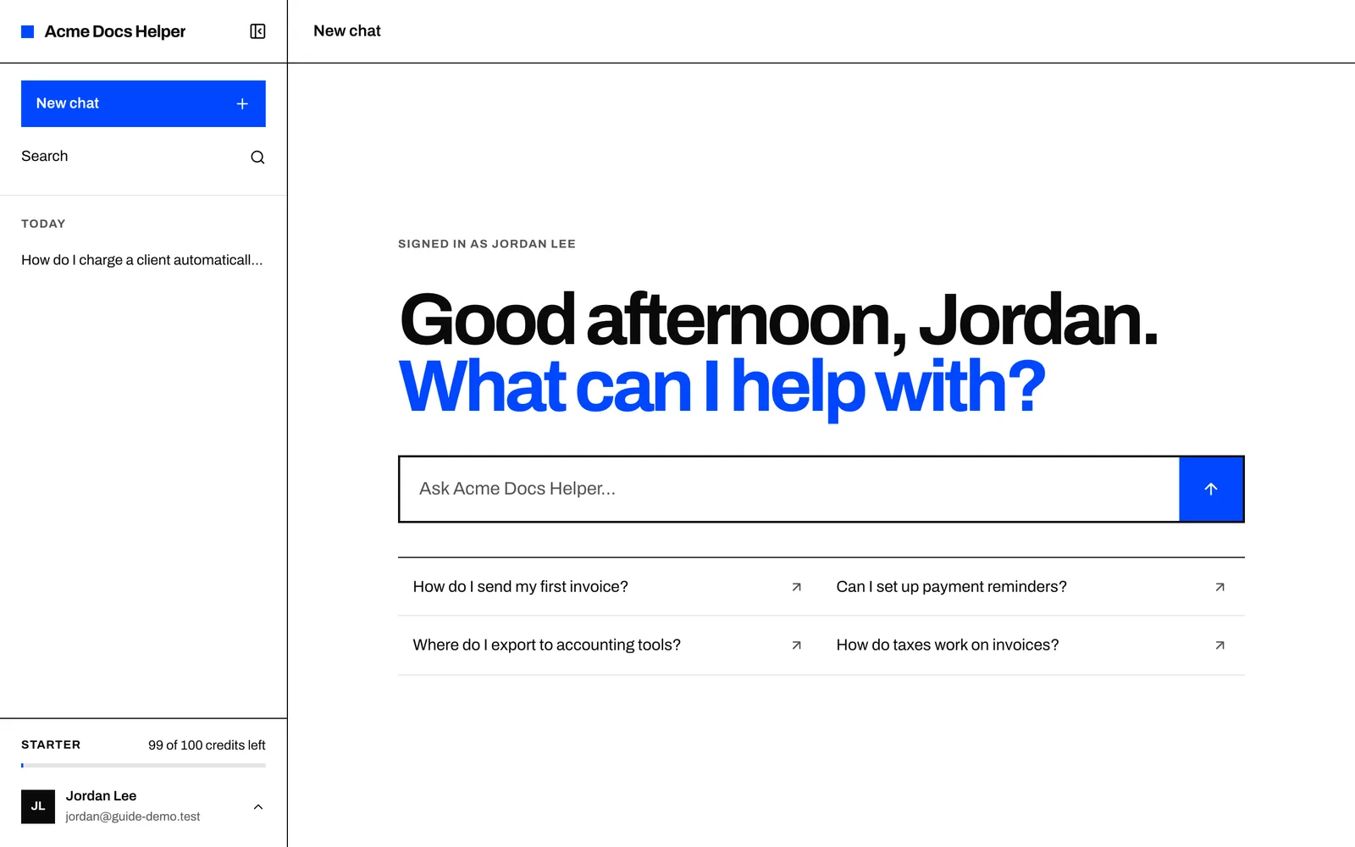The height and width of the screenshot is (847, 1355).
Task: Click arrow beside 'Where do I export to accounting tools?'
Action: click(x=796, y=645)
